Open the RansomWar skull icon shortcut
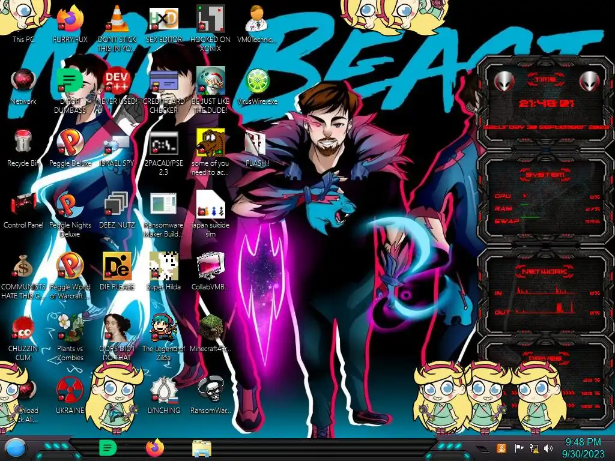Screen dimensions: 615x461 coord(210,396)
